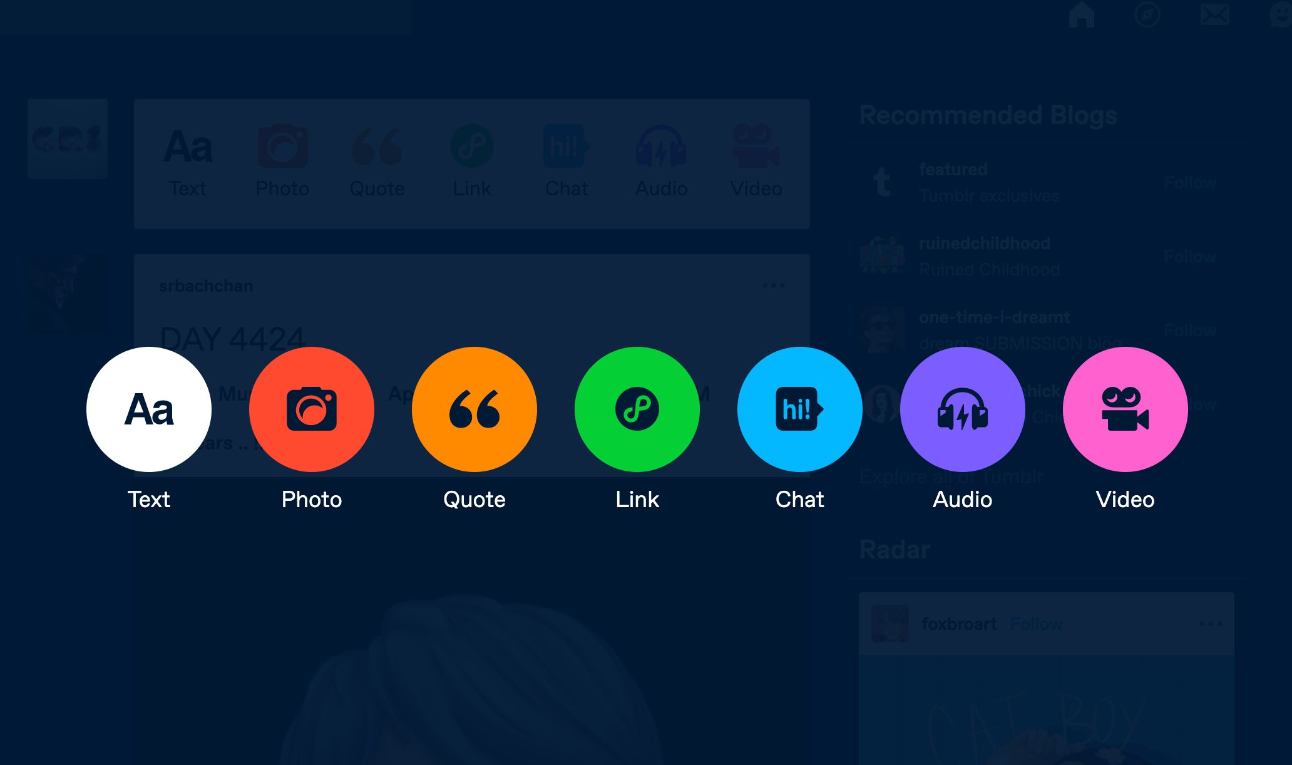The height and width of the screenshot is (765, 1292).
Task: Select the white Text post circle
Action: tap(149, 409)
